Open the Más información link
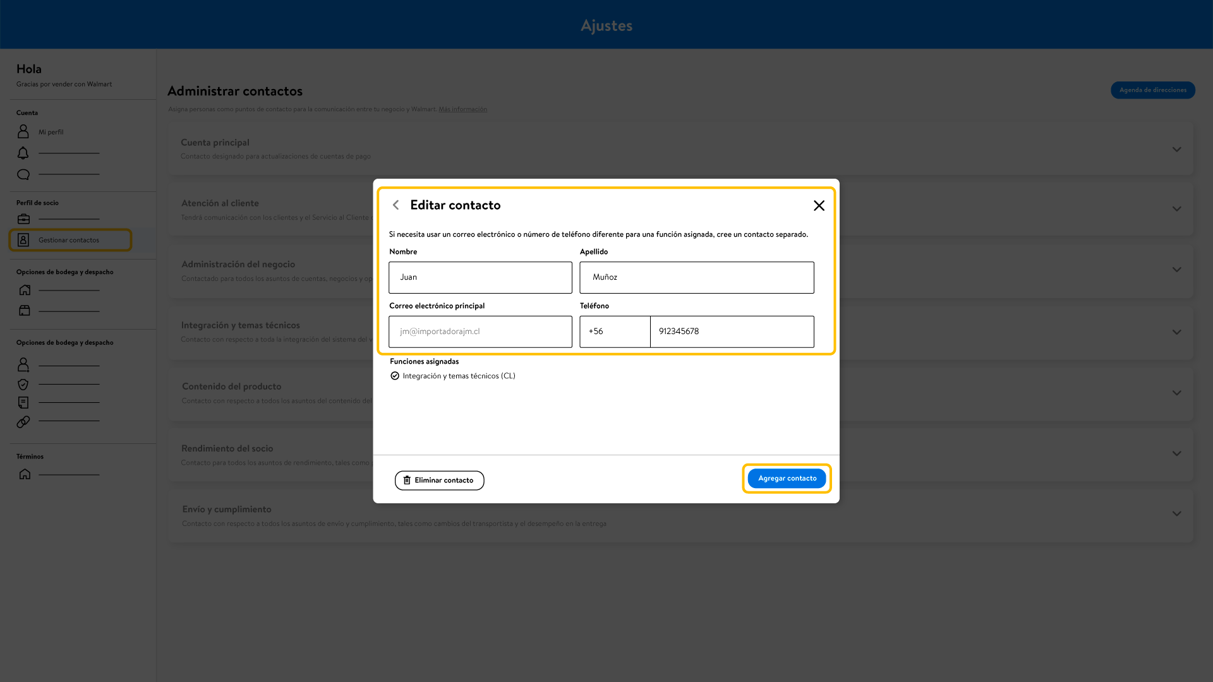The width and height of the screenshot is (1213, 682). (462, 109)
